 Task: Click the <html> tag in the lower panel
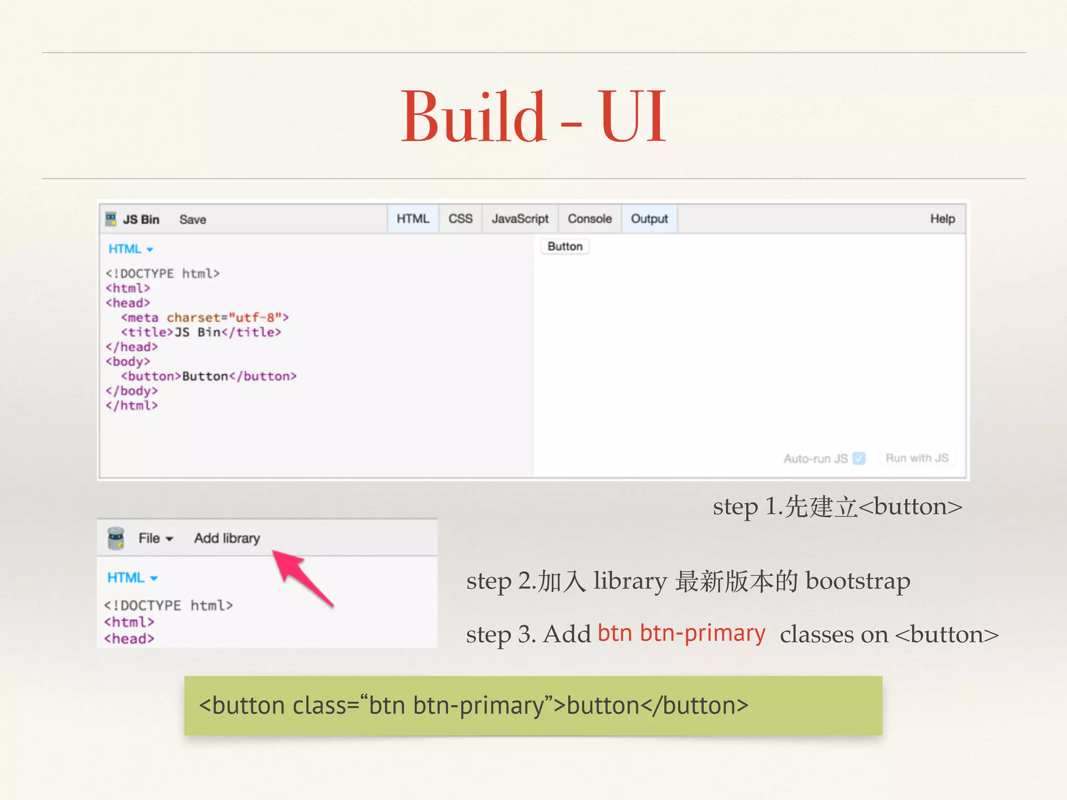click(129, 622)
